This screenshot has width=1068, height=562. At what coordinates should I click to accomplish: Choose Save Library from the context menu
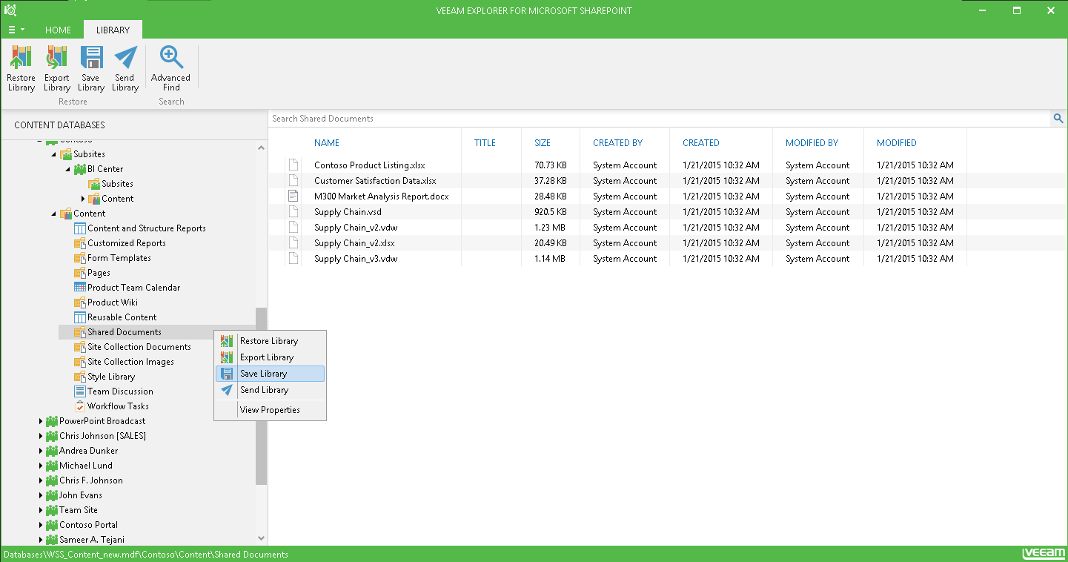270,374
